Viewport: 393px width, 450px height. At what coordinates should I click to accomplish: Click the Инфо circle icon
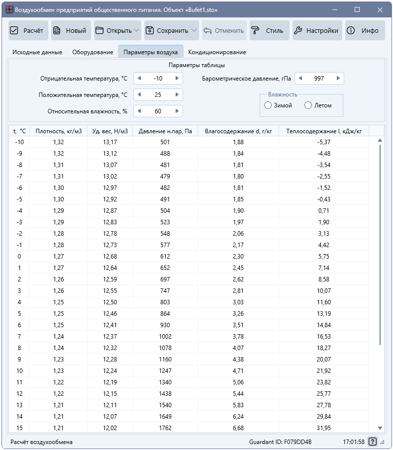351,30
